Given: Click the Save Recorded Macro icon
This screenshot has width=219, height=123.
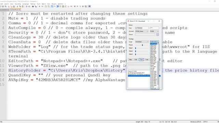Looking at the screenshot, I should [86, 6].
